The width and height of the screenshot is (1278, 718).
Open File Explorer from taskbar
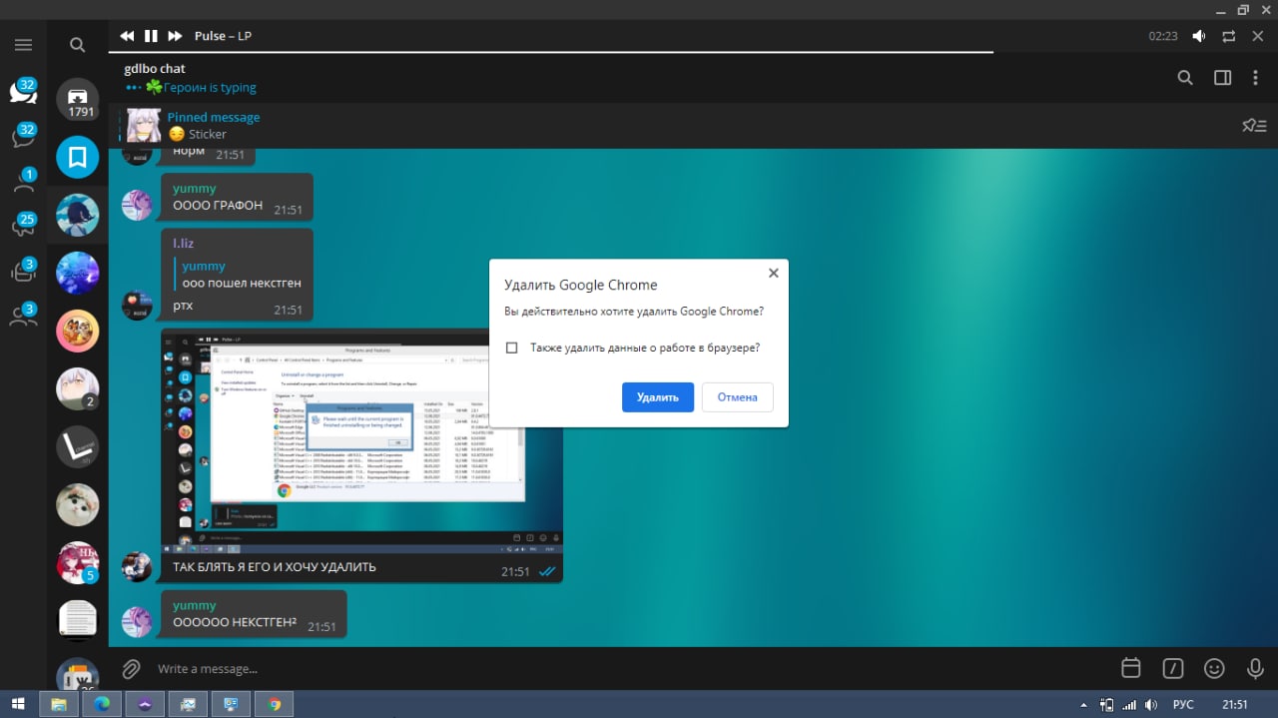59,704
